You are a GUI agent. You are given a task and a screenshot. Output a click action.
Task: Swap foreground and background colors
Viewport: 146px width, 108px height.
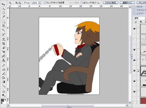pyautogui.click(x=5, y=100)
